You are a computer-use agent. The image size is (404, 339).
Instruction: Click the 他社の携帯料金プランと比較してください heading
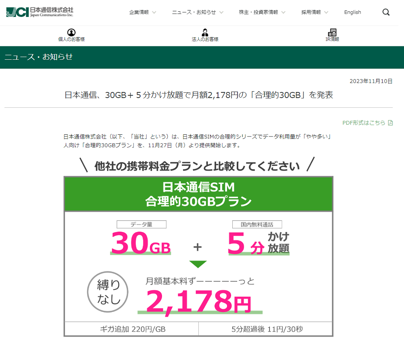click(x=197, y=166)
